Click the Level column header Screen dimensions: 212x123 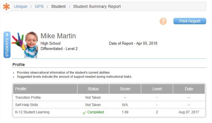157,89
